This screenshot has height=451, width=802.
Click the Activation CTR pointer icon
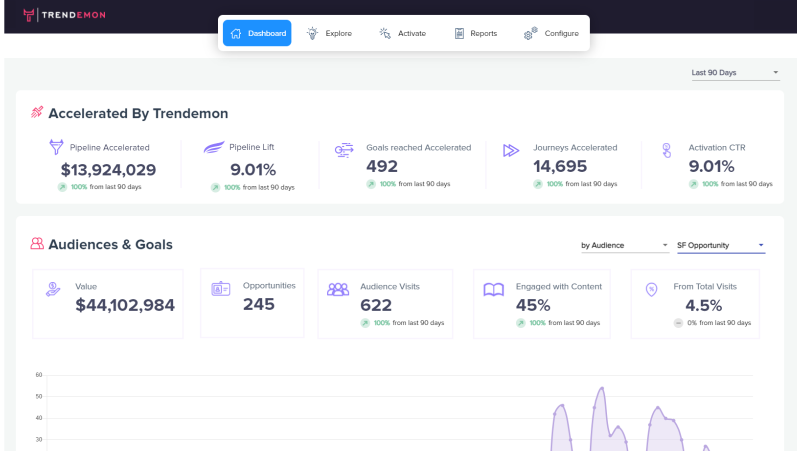coord(666,150)
